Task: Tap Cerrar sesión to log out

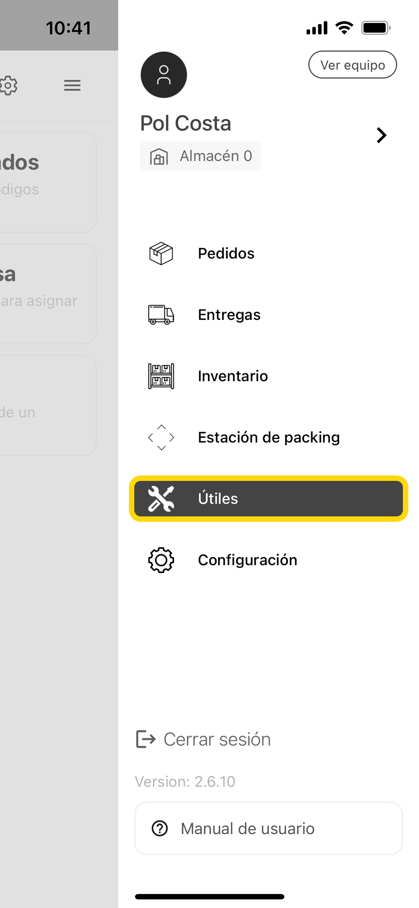Action: pyautogui.click(x=217, y=739)
